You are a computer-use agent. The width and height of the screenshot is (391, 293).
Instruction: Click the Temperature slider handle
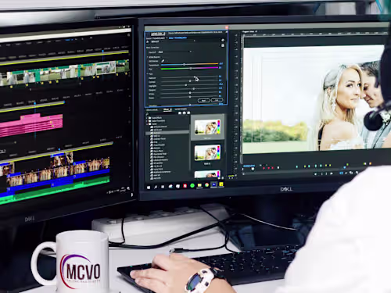pyautogui.click(x=184, y=64)
